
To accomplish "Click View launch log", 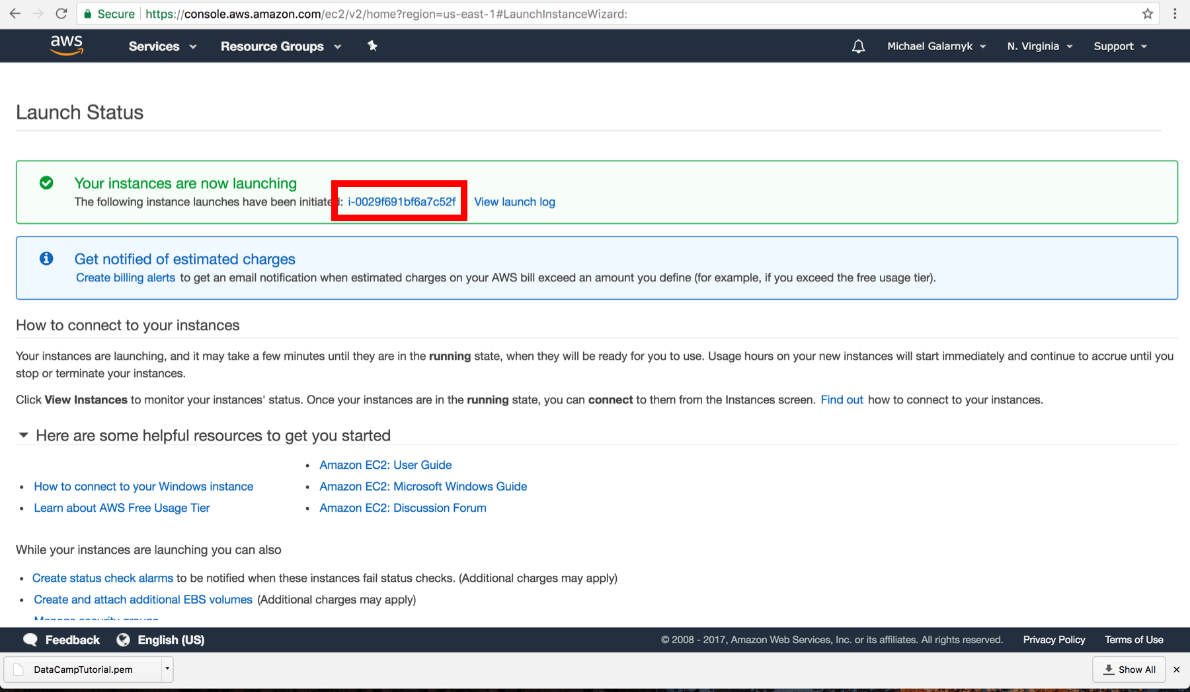I will point(514,201).
